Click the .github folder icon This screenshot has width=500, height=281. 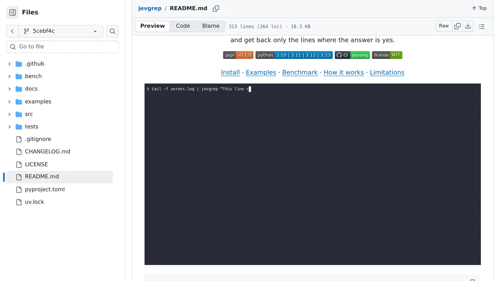[19, 64]
